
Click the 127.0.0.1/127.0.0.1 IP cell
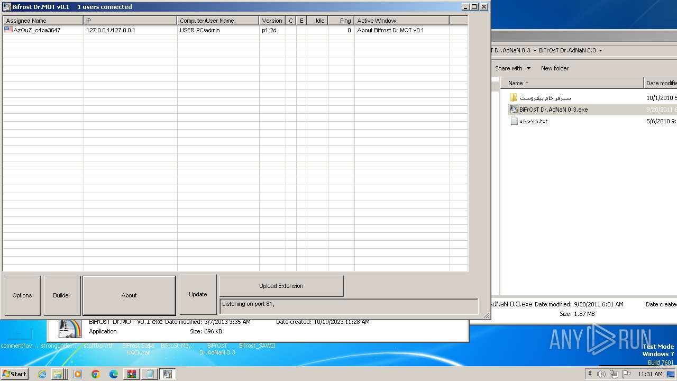(111, 30)
